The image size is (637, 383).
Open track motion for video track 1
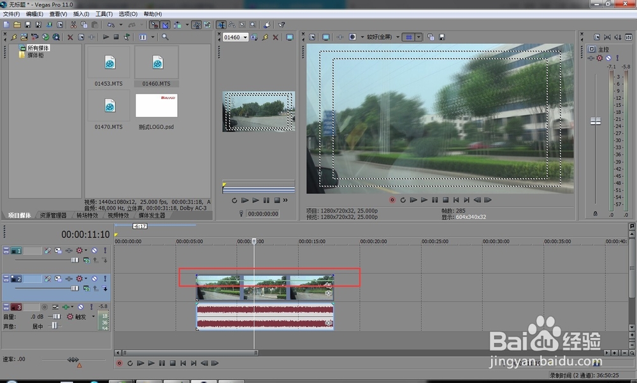[x=58, y=251]
